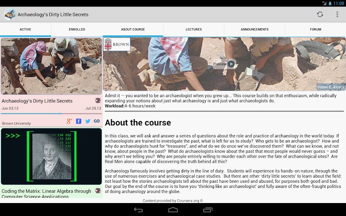The image size is (346, 216).
Task: Tap the Content provided by Coursera.org footer
Action: tap(173, 200)
